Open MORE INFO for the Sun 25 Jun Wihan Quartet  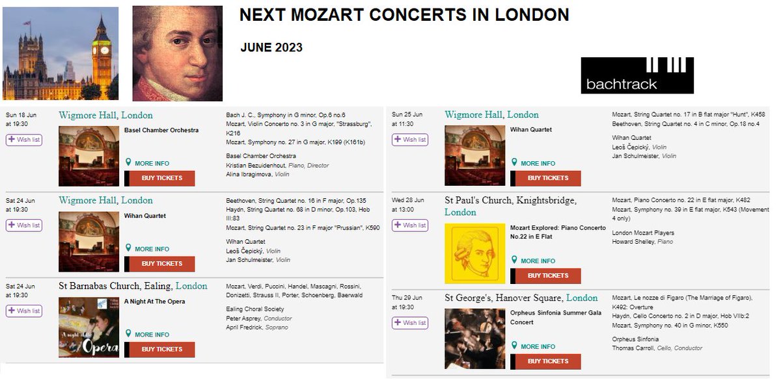click(538, 163)
